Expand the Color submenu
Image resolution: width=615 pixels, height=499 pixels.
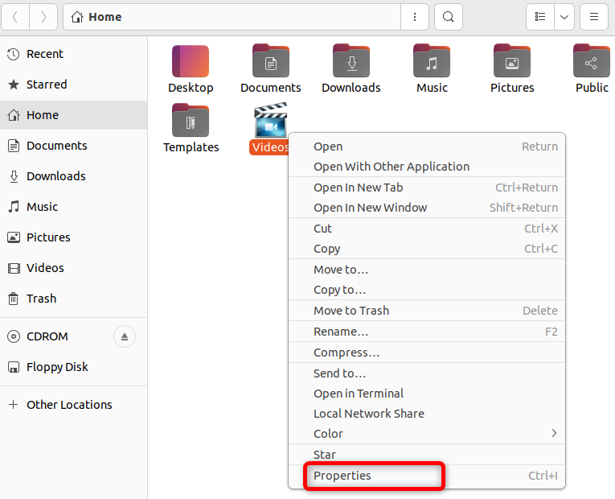[427, 434]
